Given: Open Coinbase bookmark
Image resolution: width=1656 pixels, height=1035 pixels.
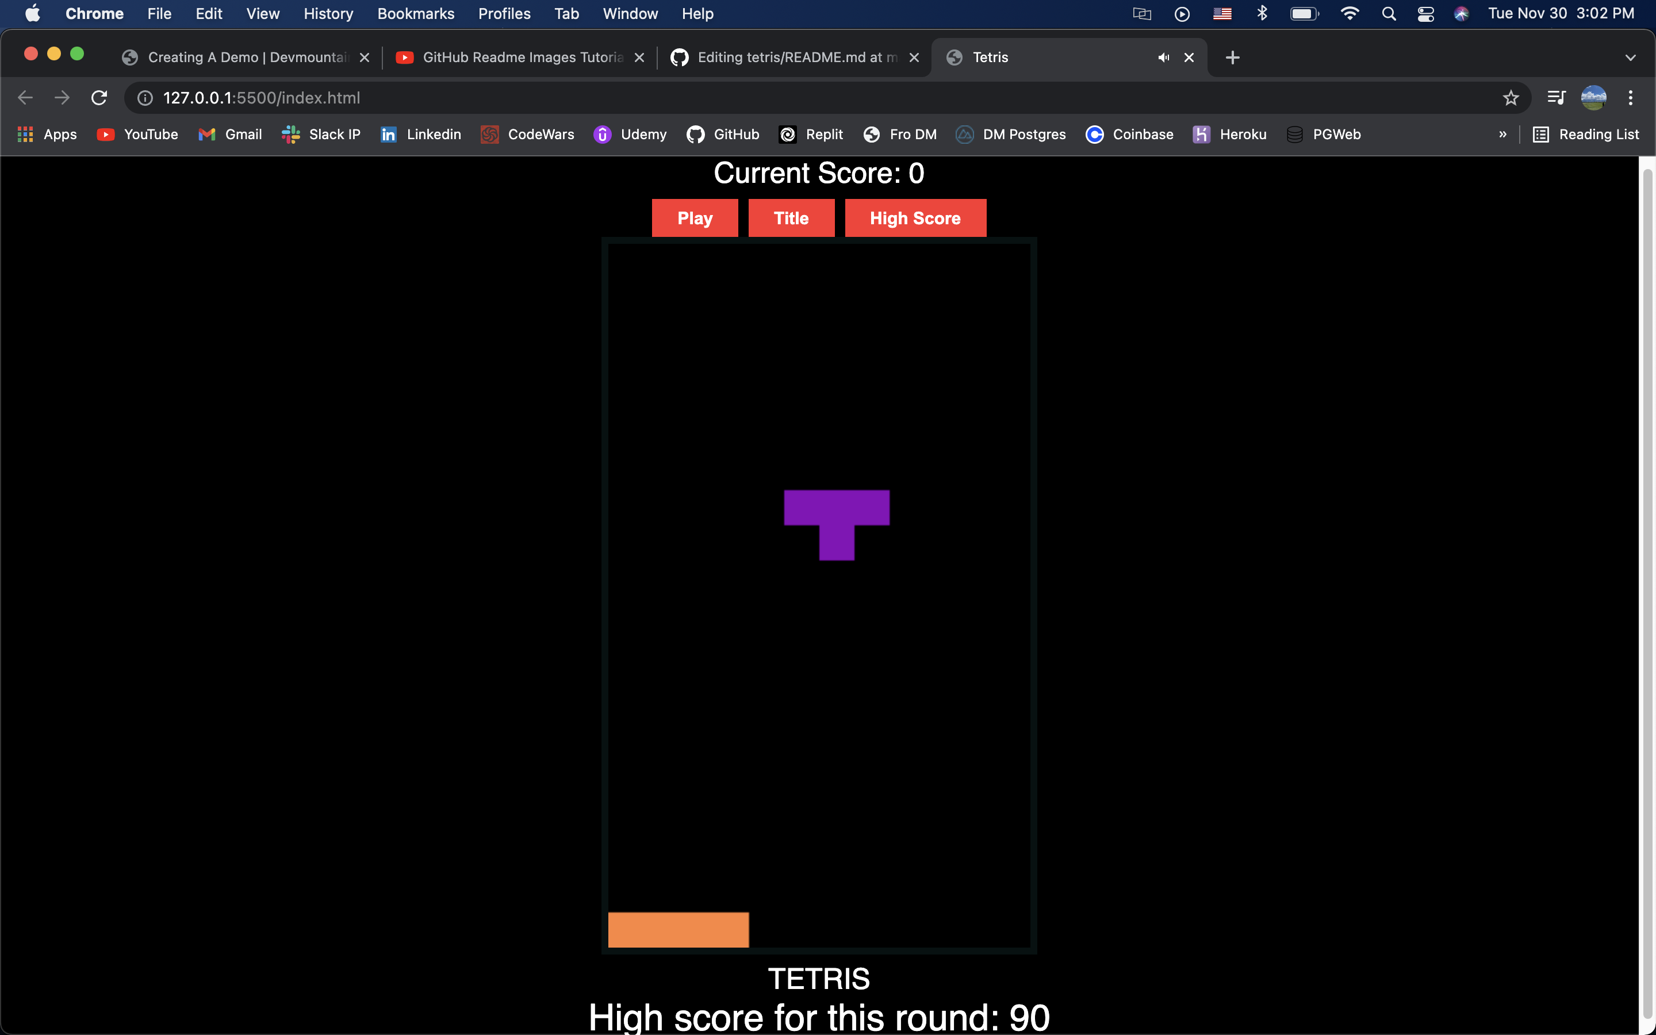Looking at the screenshot, I should (1129, 134).
